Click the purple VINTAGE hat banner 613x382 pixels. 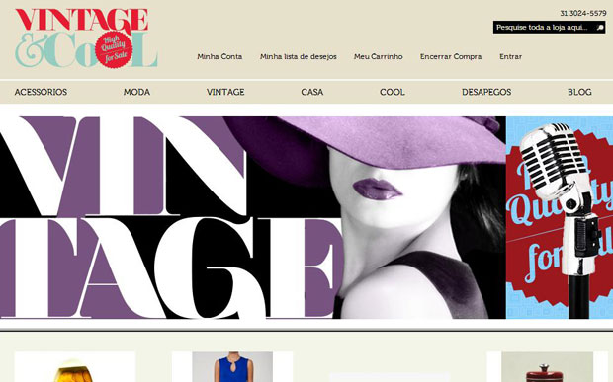252,217
